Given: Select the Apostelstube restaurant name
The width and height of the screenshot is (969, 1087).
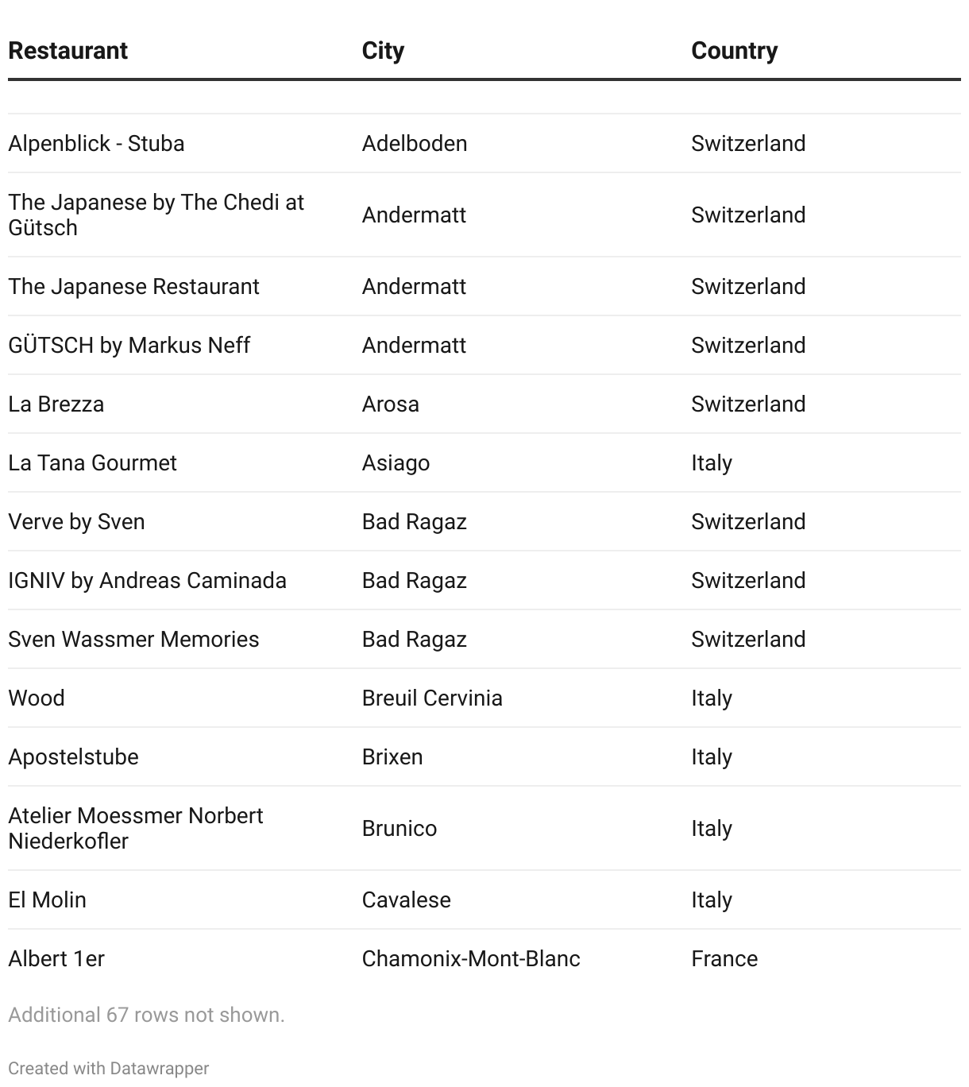Looking at the screenshot, I should pyautogui.click(x=73, y=757).
